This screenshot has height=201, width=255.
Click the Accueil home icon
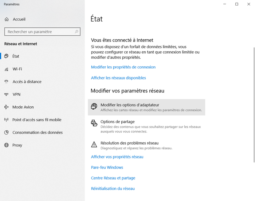pyautogui.click(x=7, y=19)
